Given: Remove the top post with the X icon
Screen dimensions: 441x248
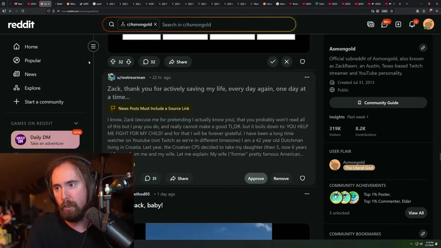Looking at the screenshot, I should pyautogui.click(x=287, y=62).
